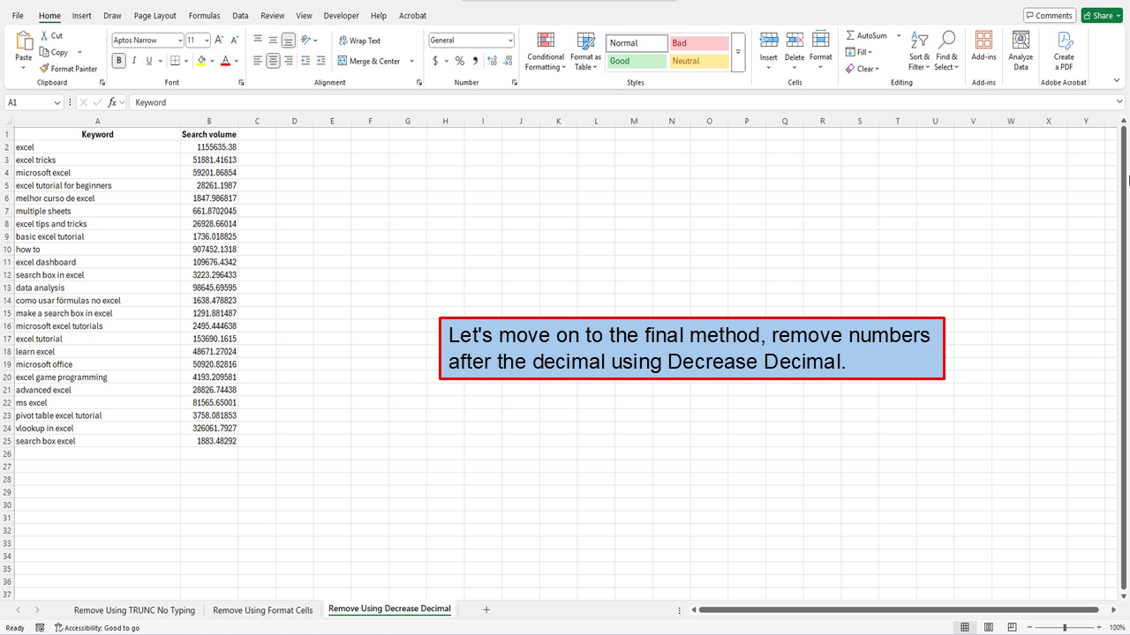Click the Increase Decimal icon
The width and height of the screenshot is (1130, 635).
(491, 61)
